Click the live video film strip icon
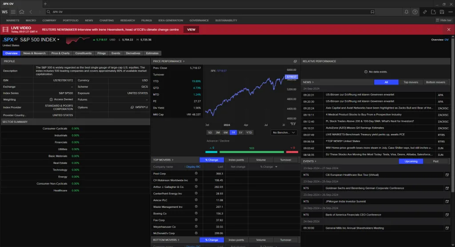Viewport: 455px width, 247px height. click(5, 29)
